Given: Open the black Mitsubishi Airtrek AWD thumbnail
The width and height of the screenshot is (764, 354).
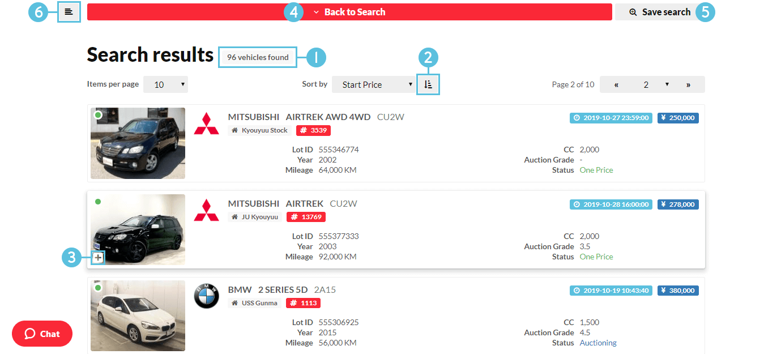Looking at the screenshot, I should click(x=138, y=143).
